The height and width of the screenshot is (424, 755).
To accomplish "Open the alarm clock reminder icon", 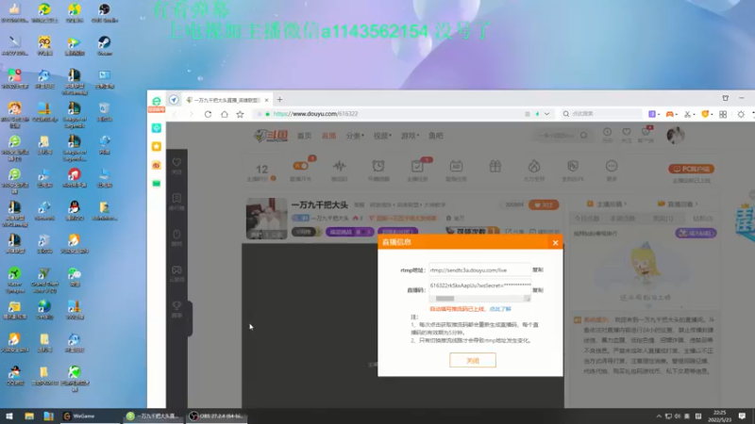I will (378, 167).
